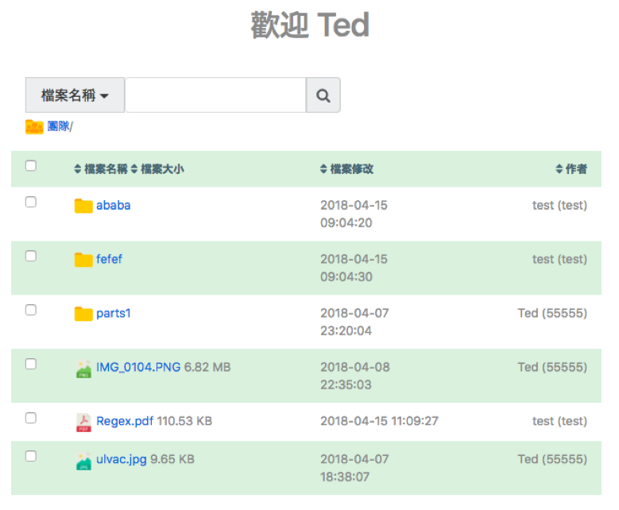The width and height of the screenshot is (619, 510).
Task: Click the parts1 folder icon
Action: pyautogui.click(x=83, y=314)
